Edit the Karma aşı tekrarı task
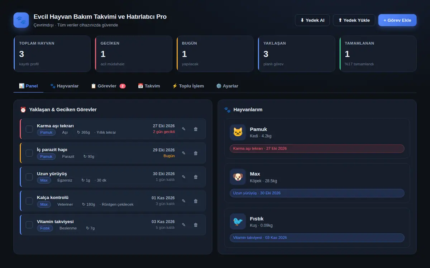 [184, 129]
